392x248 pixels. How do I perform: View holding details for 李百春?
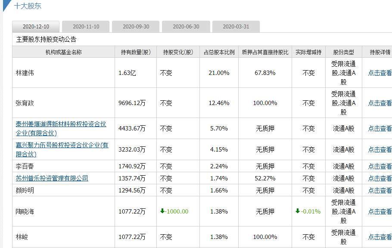pos(380,166)
